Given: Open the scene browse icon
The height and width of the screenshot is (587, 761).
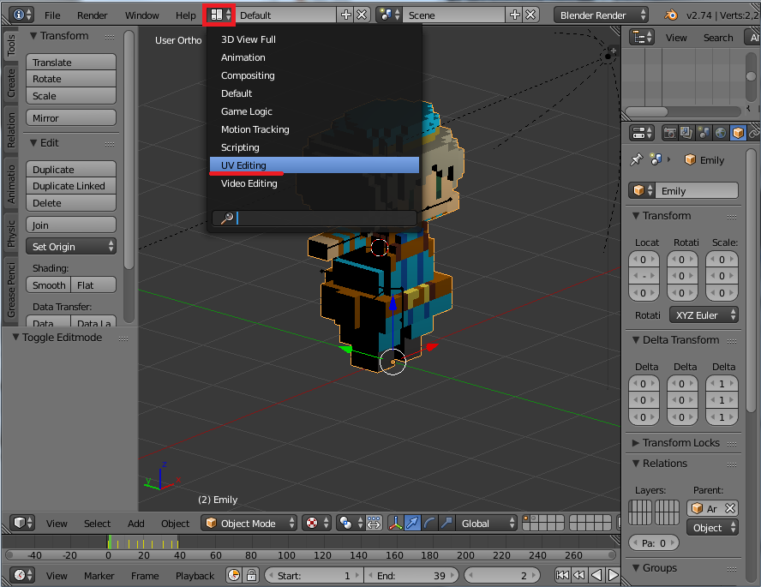Looking at the screenshot, I should click(x=389, y=15).
